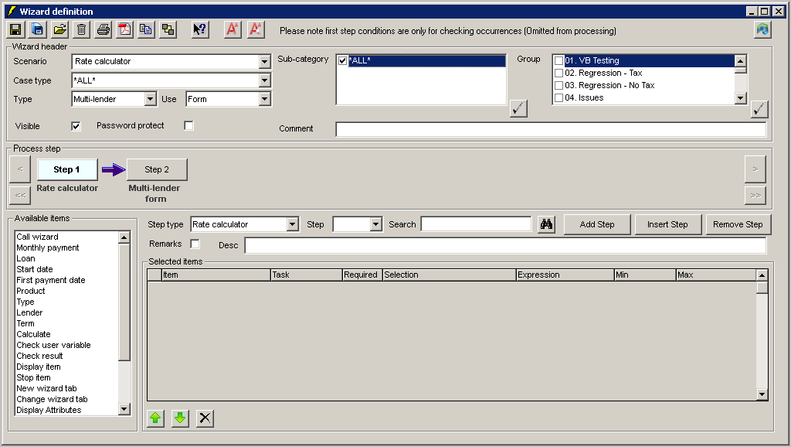Select Calculate in Available items
Viewport: 791px width, 447px height.
(33, 334)
